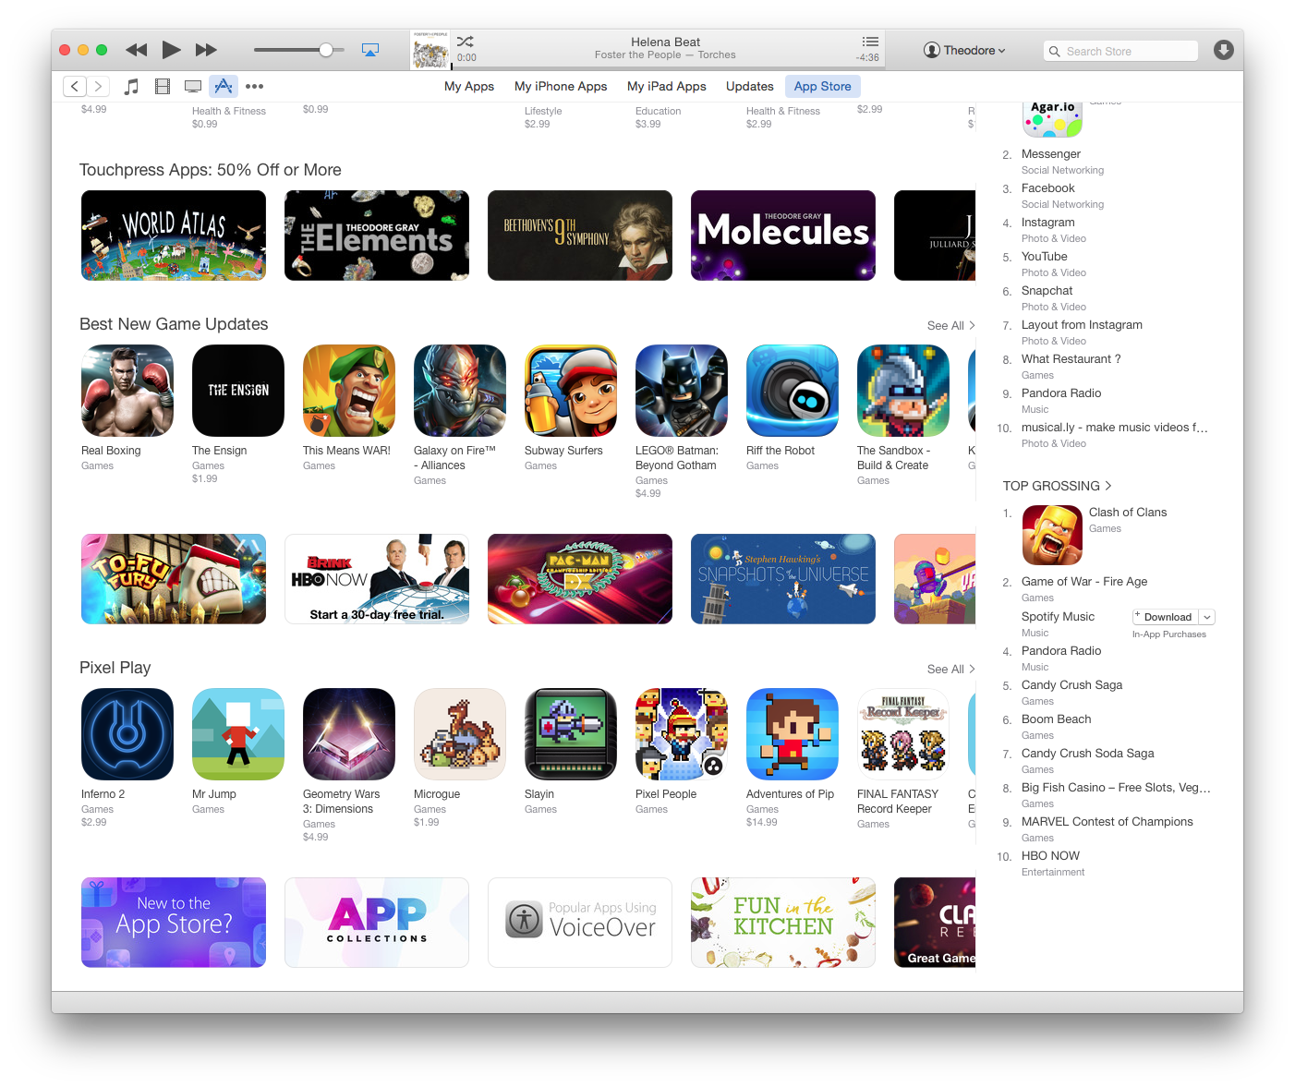The height and width of the screenshot is (1087, 1295).
Task: Click the Search Store field
Action: pos(1120,52)
